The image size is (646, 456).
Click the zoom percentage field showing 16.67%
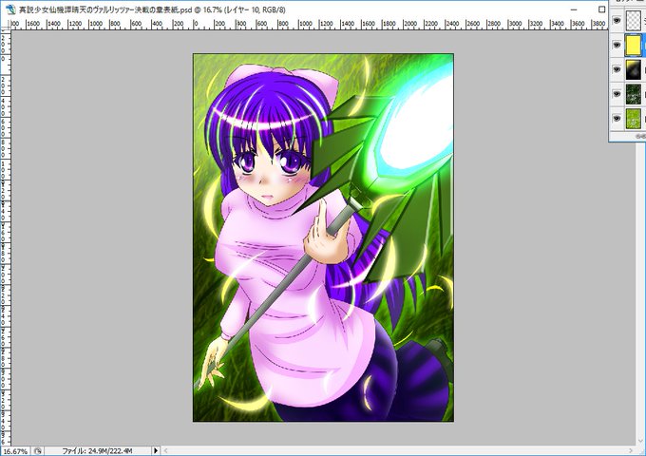click(15, 451)
